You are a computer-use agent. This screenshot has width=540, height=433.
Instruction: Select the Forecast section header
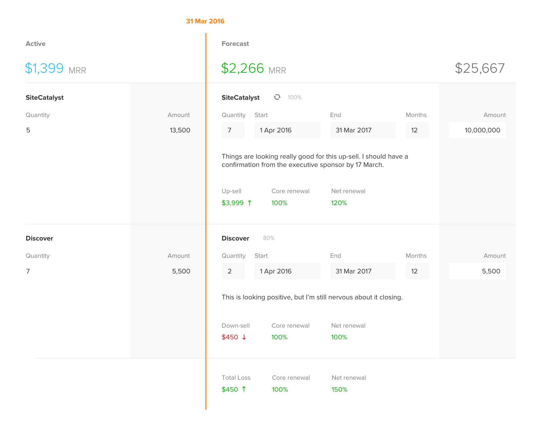(x=235, y=43)
